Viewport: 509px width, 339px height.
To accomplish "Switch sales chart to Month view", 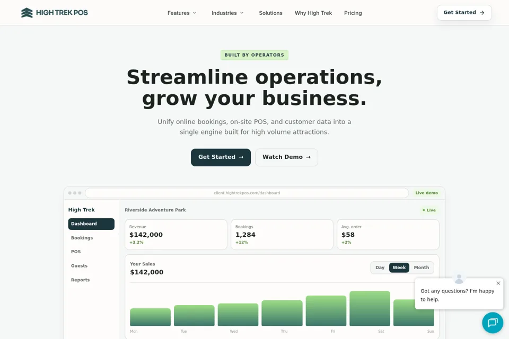I will point(422,267).
